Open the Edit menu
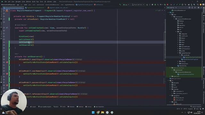The width and height of the screenshot is (205, 115). (x=9, y=2)
